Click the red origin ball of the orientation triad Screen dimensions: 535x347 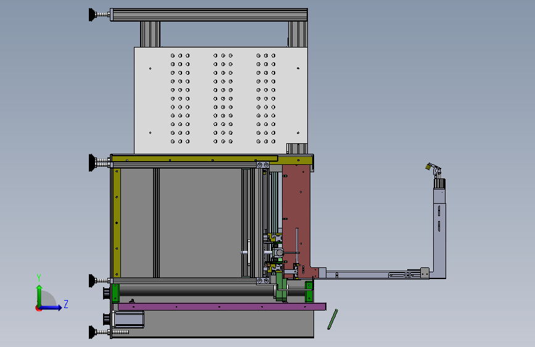38,308
